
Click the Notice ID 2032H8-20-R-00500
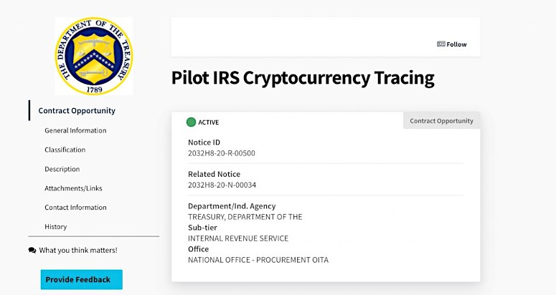(222, 153)
